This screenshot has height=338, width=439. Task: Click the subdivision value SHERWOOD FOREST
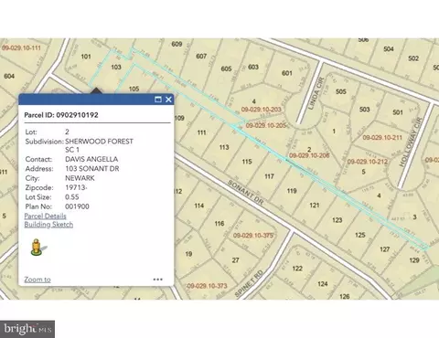99,142
